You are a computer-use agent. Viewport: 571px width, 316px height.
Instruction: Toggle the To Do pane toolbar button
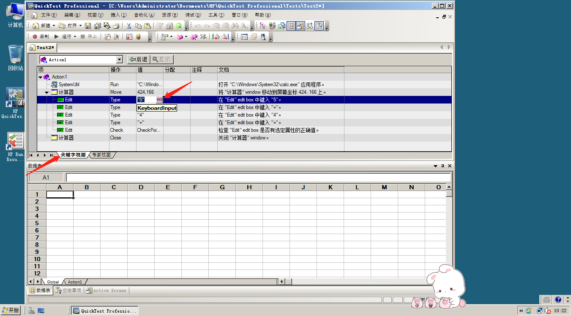[319, 26]
